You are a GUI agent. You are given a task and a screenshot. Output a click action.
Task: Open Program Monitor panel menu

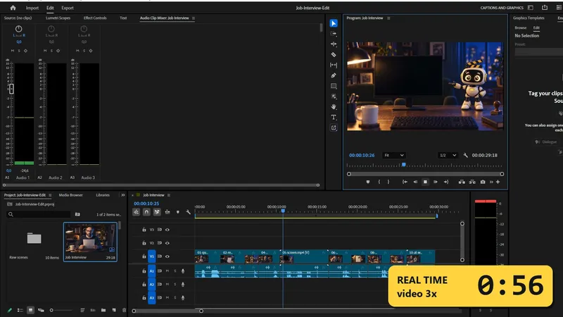388,18
